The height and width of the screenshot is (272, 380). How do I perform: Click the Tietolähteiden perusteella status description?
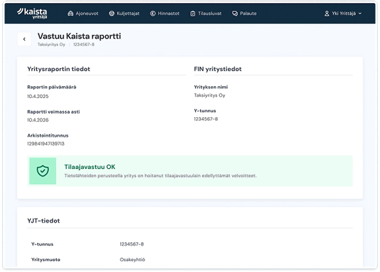tap(160, 176)
